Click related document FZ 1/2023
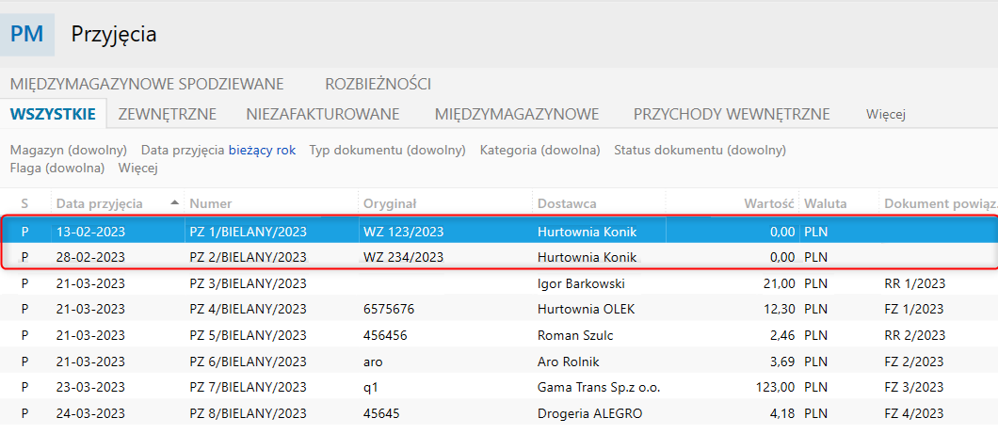The image size is (998, 434). 914,310
